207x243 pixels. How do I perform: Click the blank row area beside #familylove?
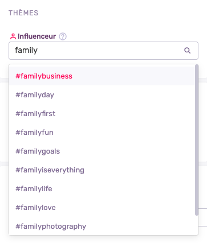point(124,208)
